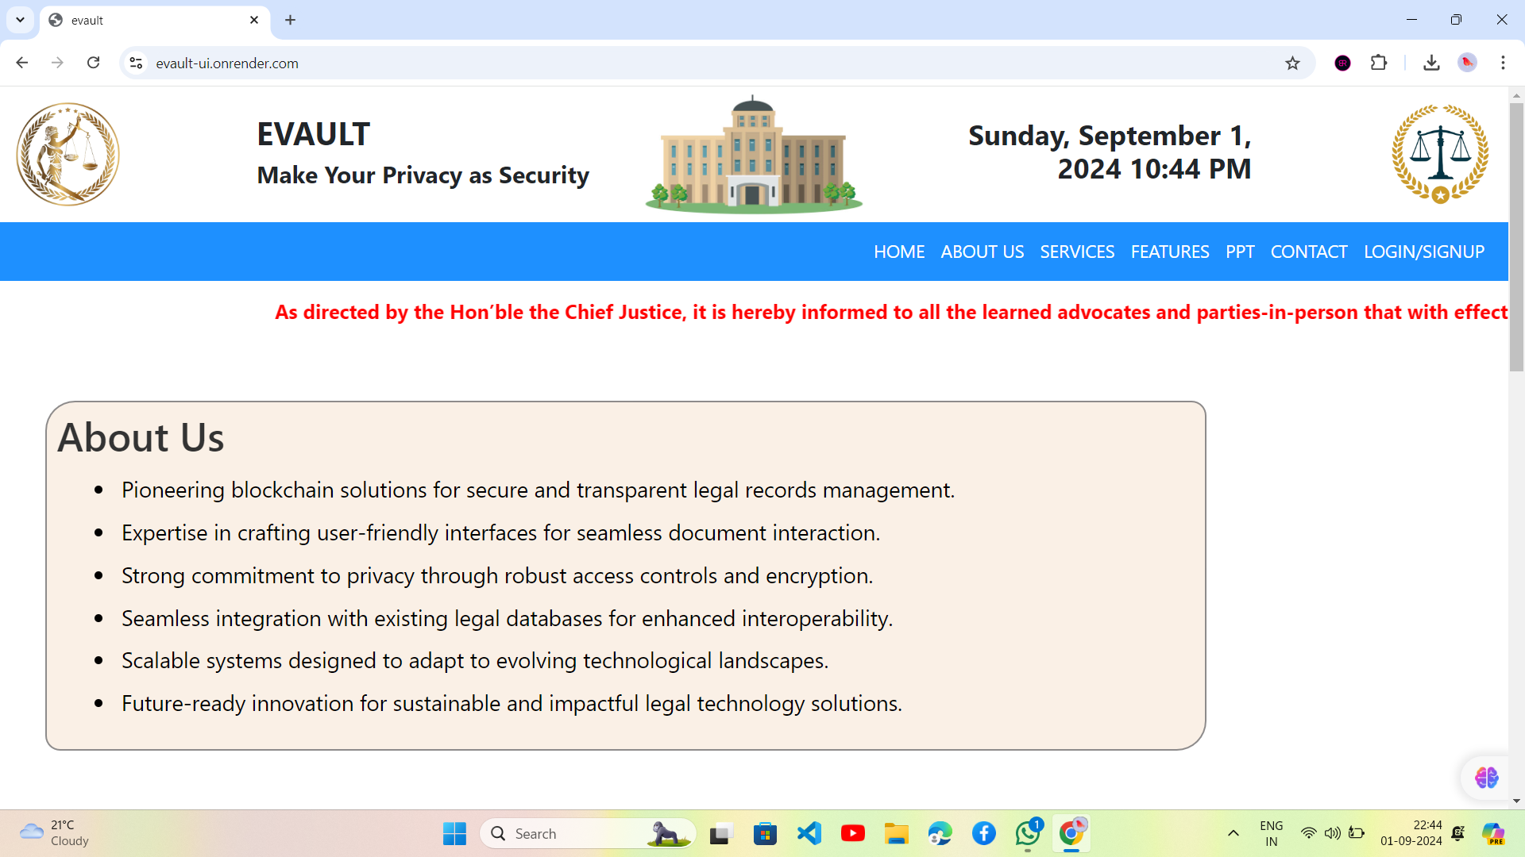Open the volume control in tray
The height and width of the screenshot is (857, 1525).
[1332, 833]
